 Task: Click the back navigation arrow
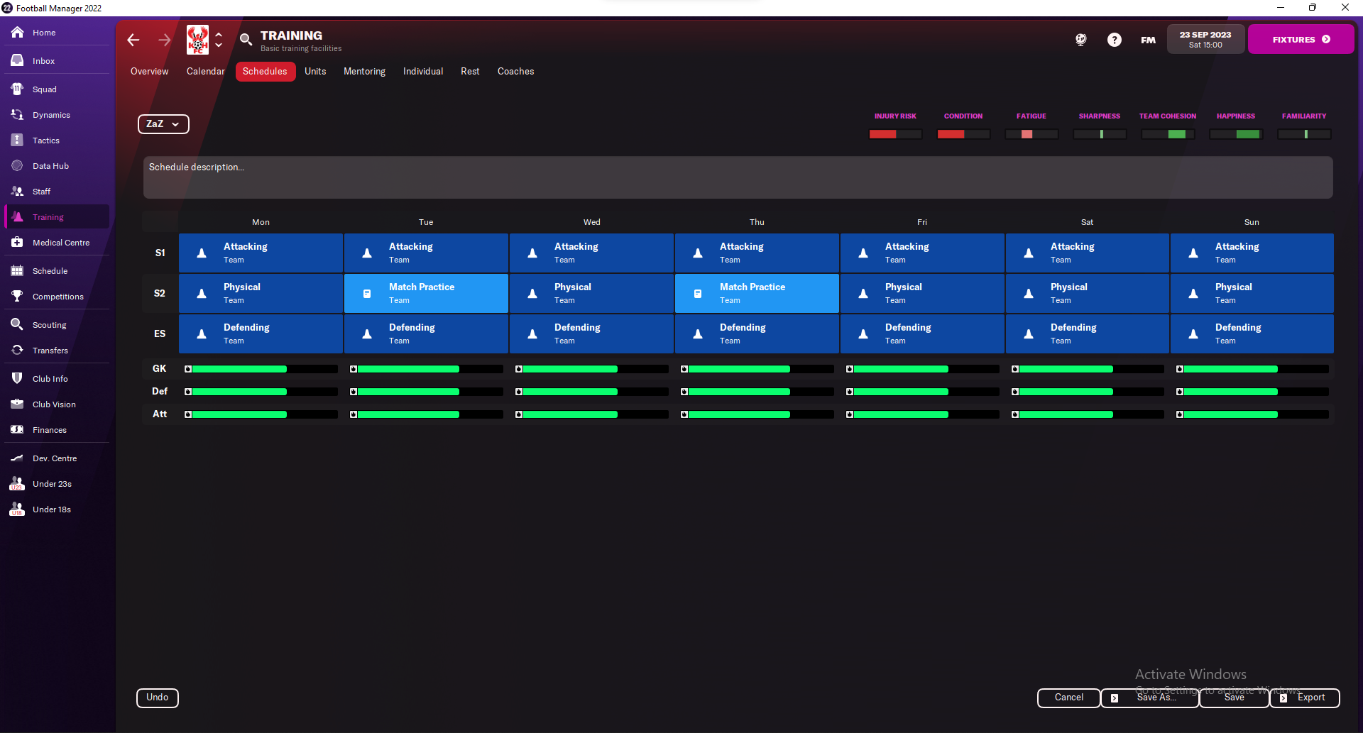tap(133, 40)
